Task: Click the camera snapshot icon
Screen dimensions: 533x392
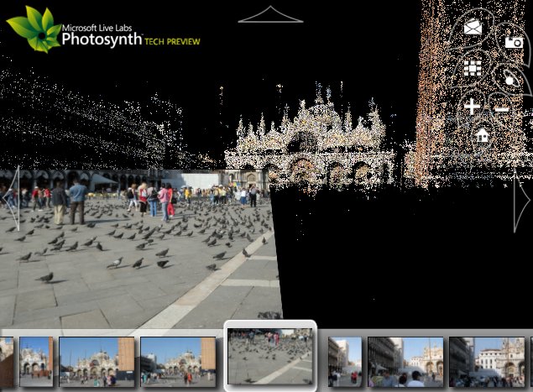Action: (x=514, y=42)
